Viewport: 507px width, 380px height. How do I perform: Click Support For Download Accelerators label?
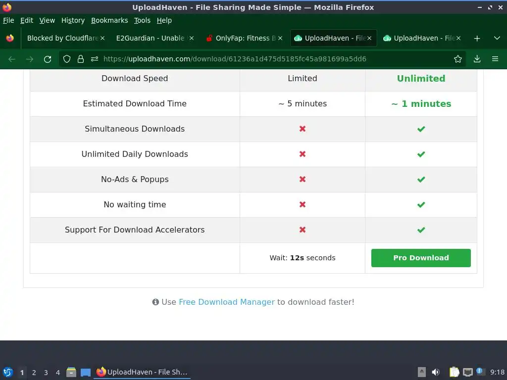tap(135, 230)
